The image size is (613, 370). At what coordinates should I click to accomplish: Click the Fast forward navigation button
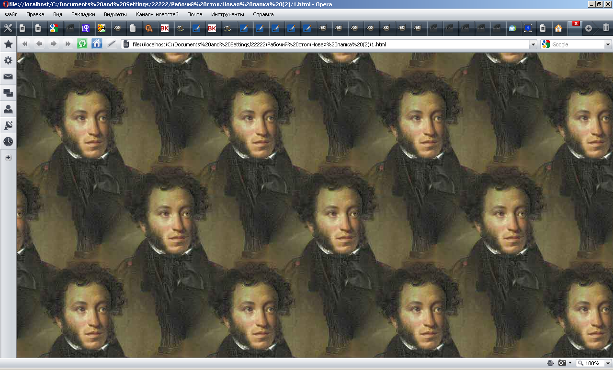coord(68,44)
